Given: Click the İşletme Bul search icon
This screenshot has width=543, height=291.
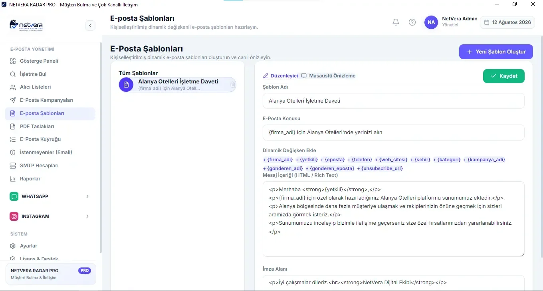Looking at the screenshot, I should (13, 74).
